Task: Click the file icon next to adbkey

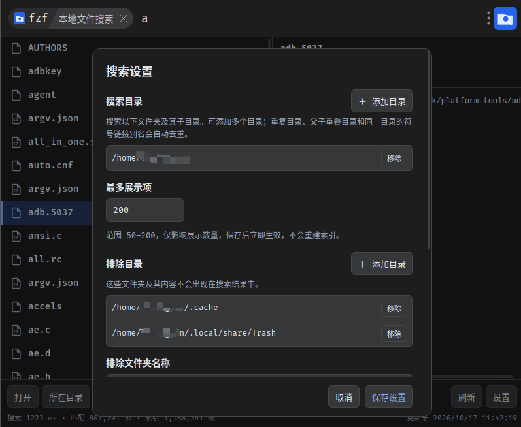Action: (x=16, y=72)
